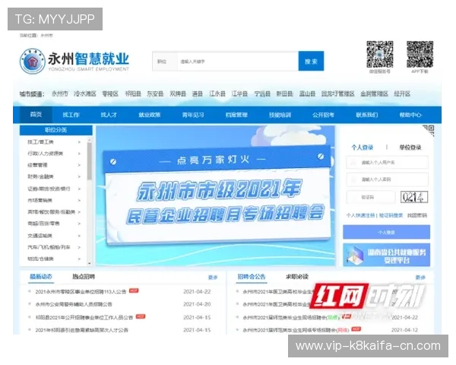Open 找人才 navigation menu item
The image size is (456, 365).
coord(109,115)
